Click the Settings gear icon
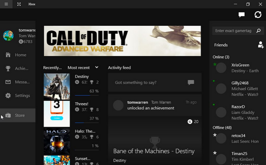Viewport: 266px width, 165px height. coord(8,96)
